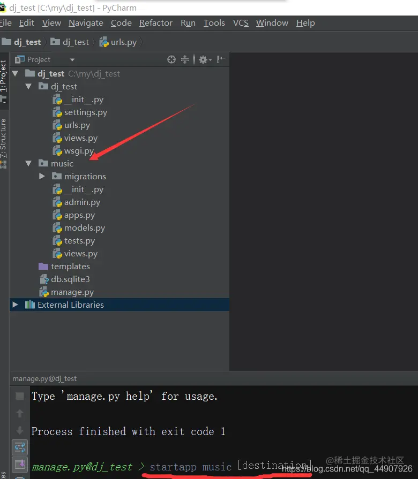Select models.py in the music folder
Screen dimensions: 418x479
point(79,228)
